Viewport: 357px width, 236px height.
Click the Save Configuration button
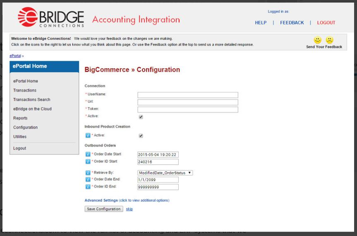pos(103,209)
